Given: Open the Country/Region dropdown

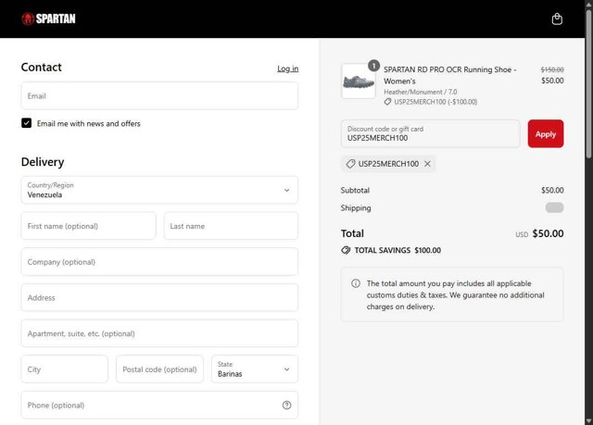Looking at the screenshot, I should tap(159, 190).
